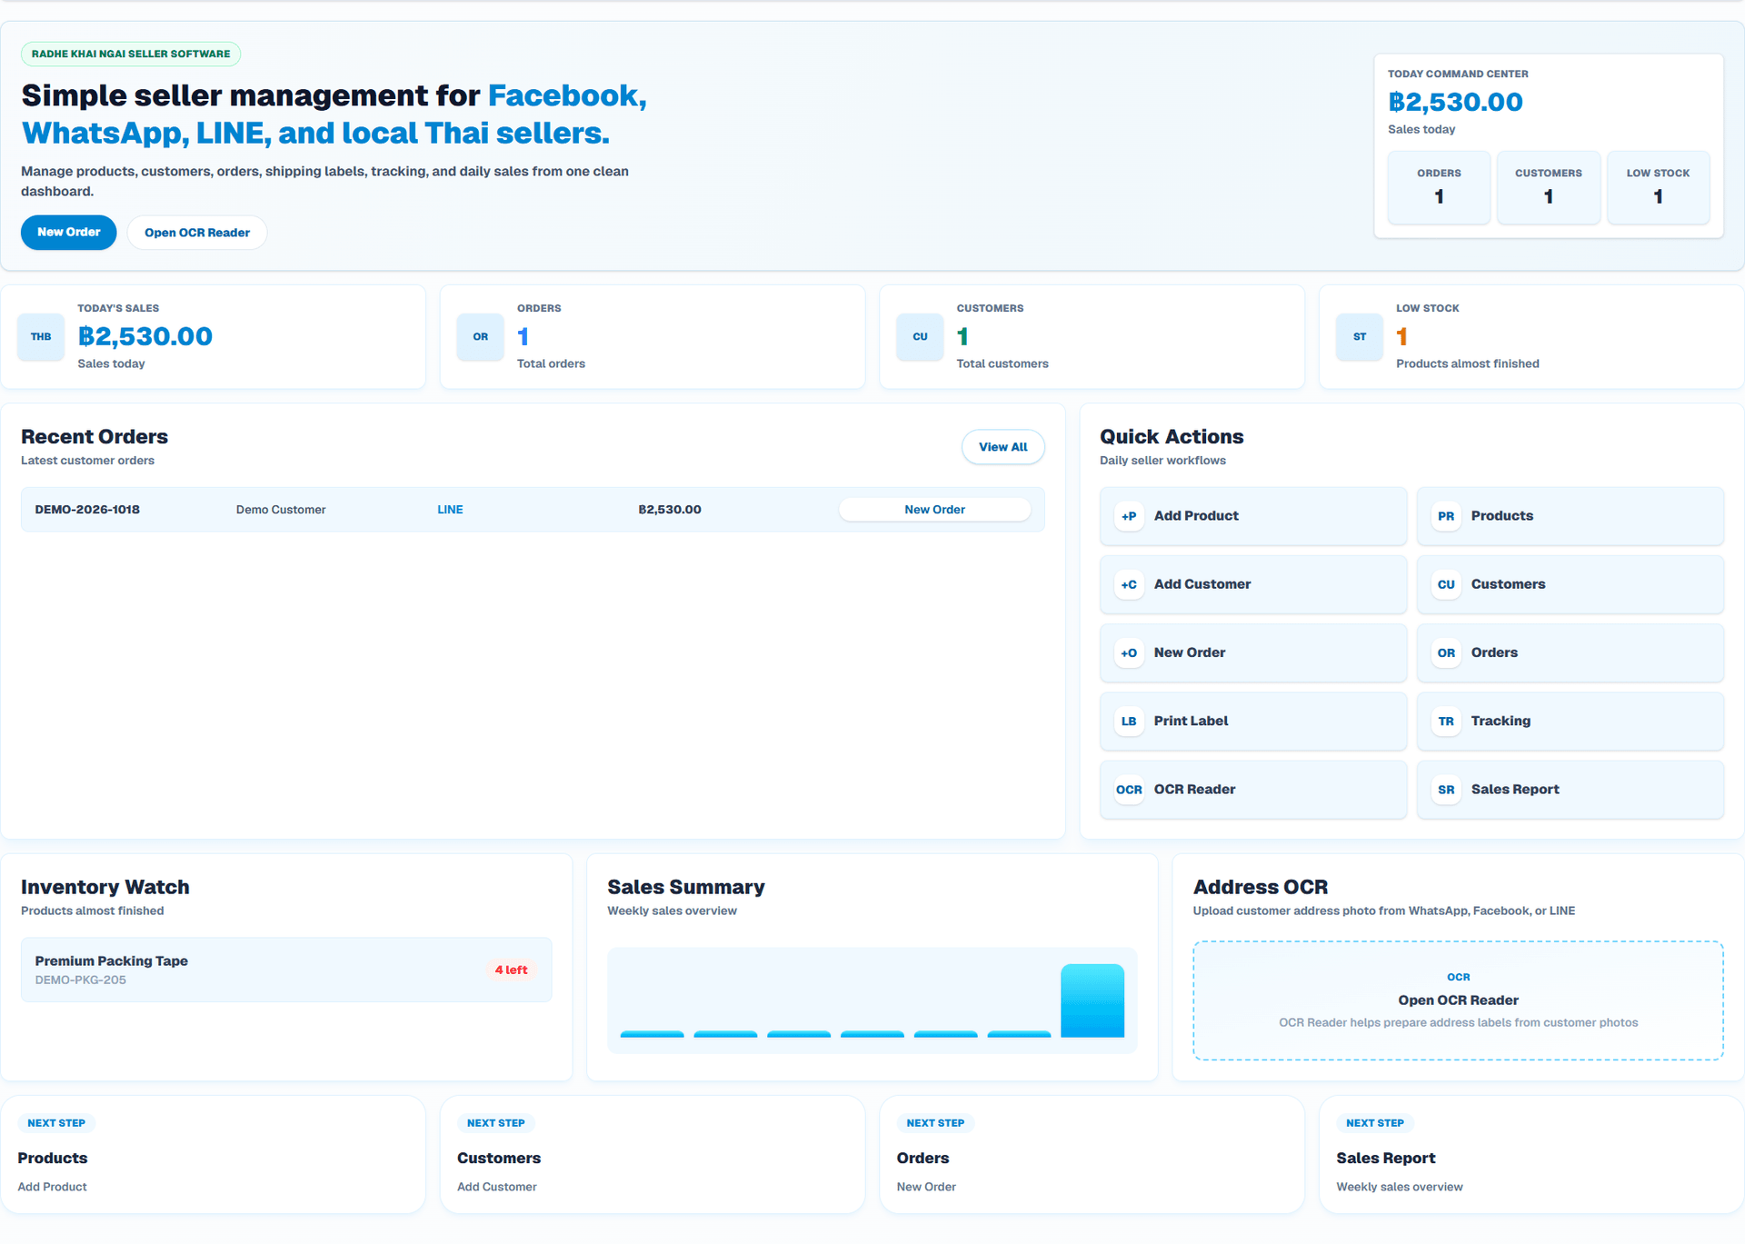Click the Demo Customer name in Recent Orders

[281, 510]
